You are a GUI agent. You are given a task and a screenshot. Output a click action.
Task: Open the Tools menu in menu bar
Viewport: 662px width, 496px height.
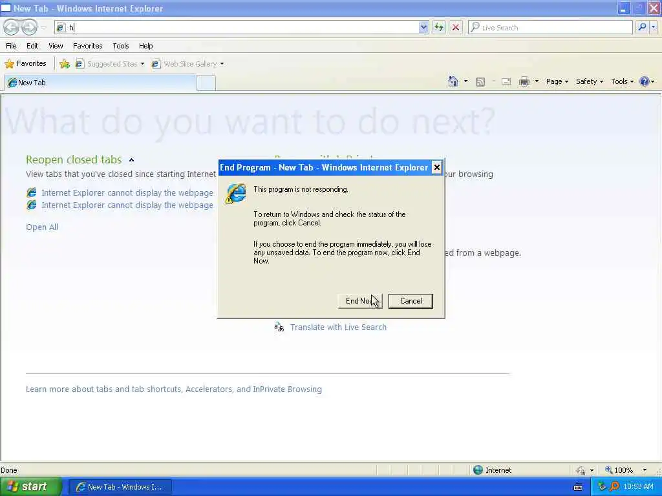coord(121,46)
